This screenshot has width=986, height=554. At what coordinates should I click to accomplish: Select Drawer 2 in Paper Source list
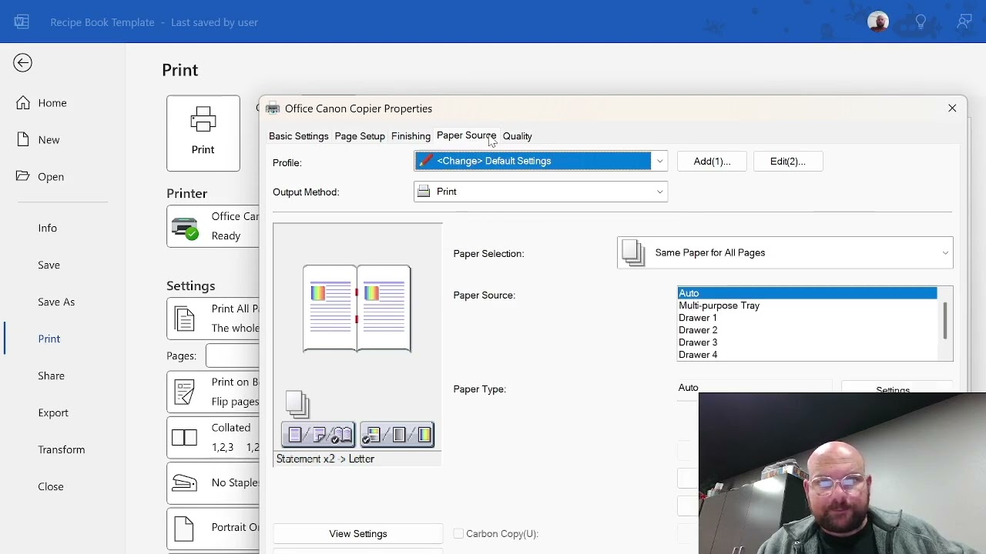click(807, 330)
